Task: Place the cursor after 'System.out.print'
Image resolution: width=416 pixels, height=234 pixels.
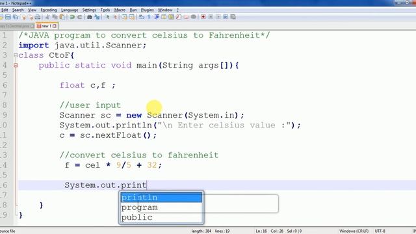Action: 147,185
